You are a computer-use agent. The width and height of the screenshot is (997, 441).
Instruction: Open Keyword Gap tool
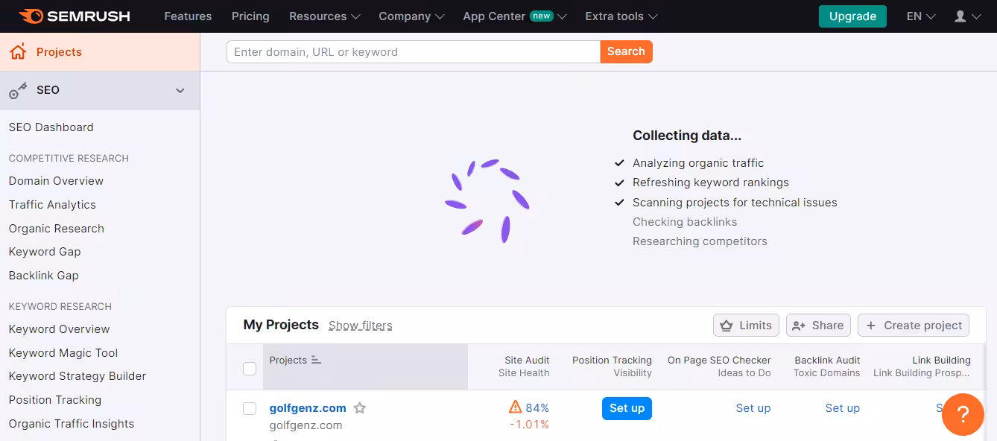coord(45,252)
